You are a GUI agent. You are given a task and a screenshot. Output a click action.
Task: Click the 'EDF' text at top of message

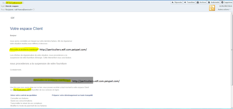[x=13, y=18]
